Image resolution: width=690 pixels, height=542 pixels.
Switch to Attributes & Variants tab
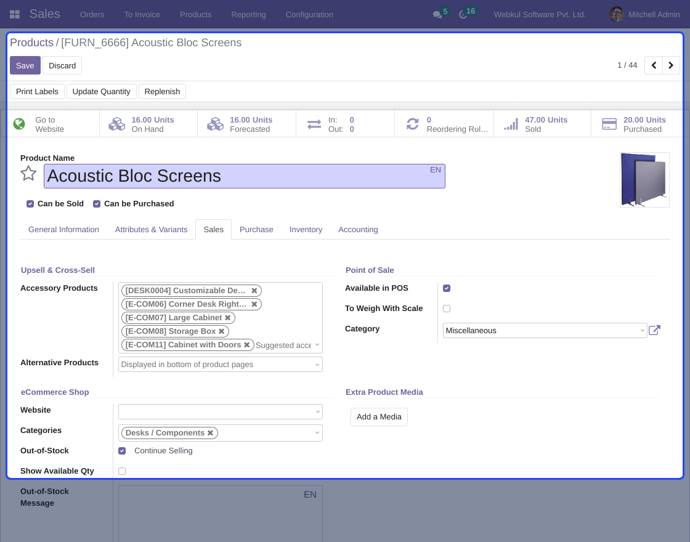coord(152,230)
